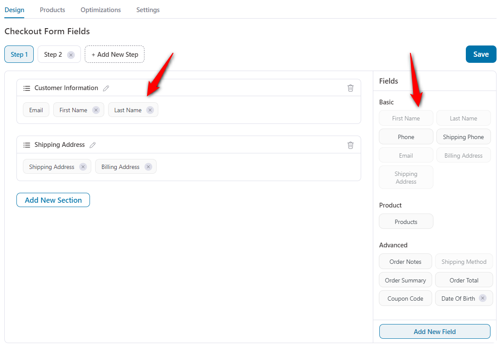This screenshot has width=500, height=347.
Task: Save the checkout form design
Action: 481,54
